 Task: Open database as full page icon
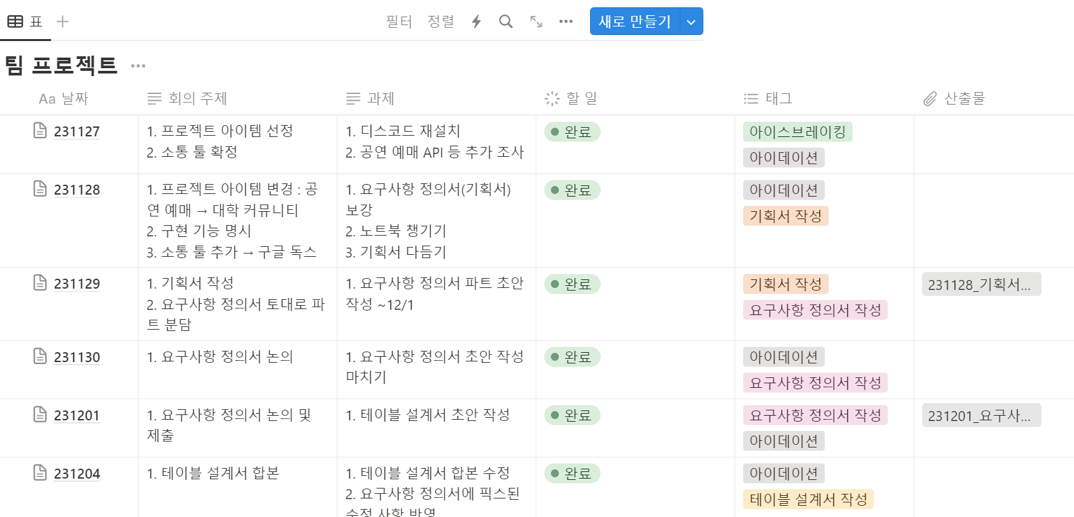(536, 22)
